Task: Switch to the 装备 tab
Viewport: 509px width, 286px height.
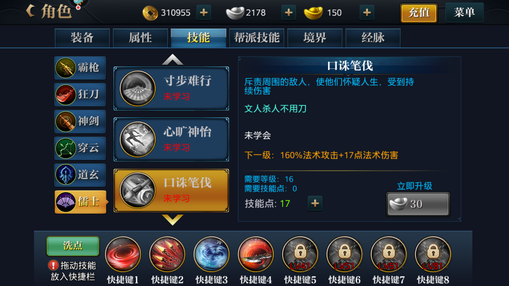Action: tap(82, 38)
